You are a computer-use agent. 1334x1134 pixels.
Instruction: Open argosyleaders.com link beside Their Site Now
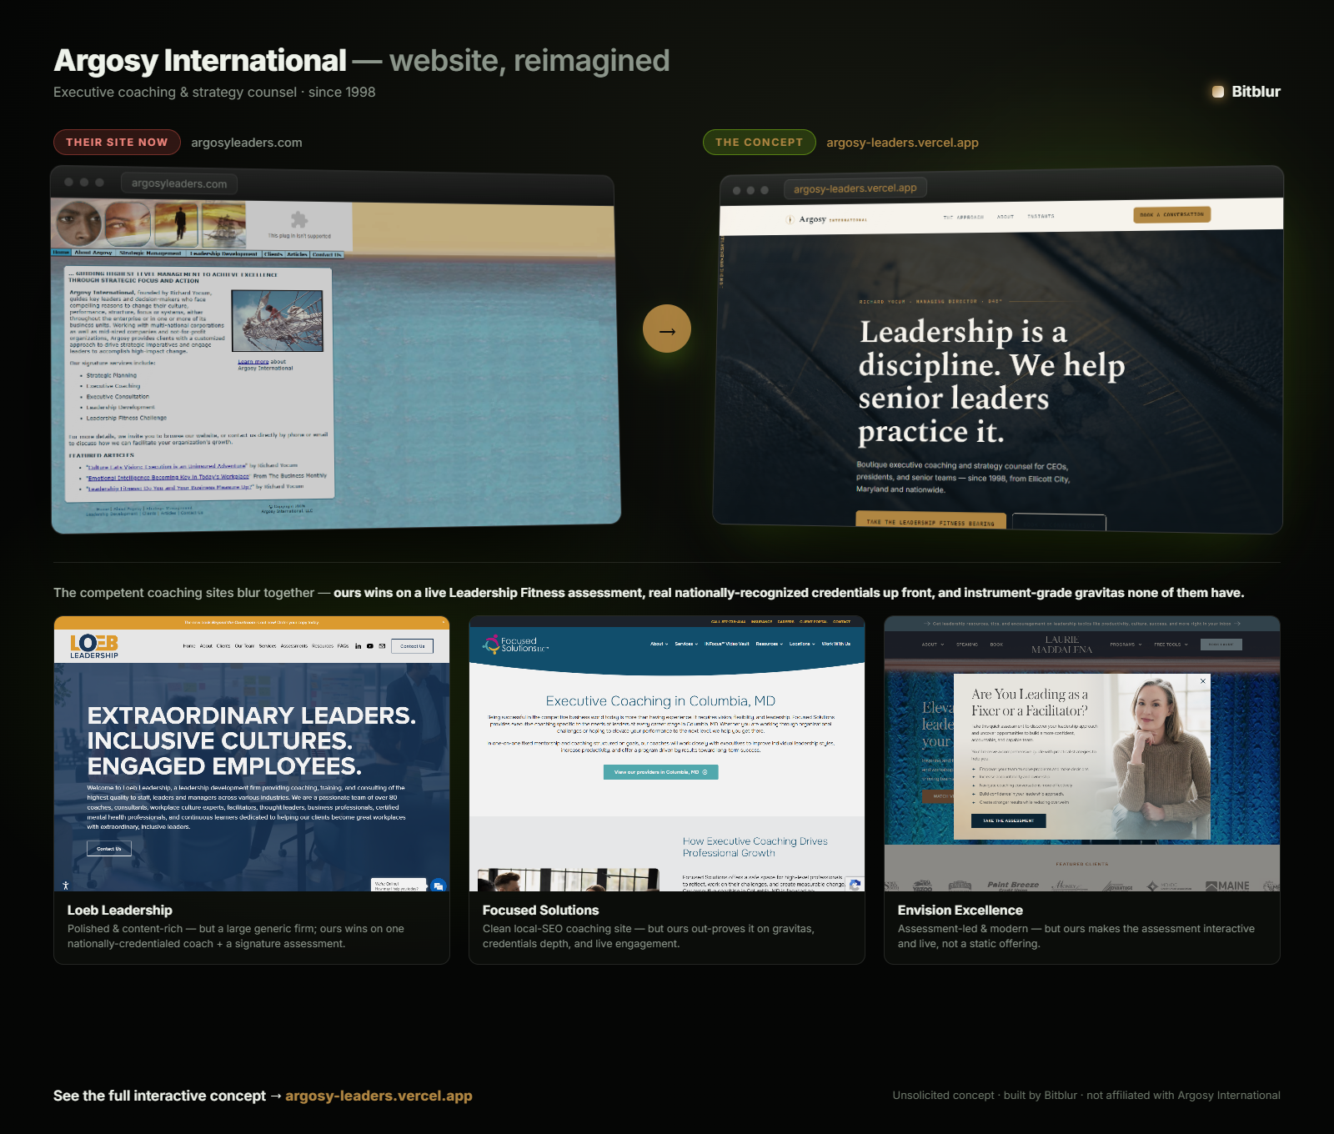point(247,143)
